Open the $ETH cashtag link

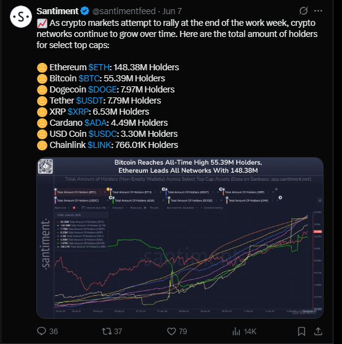tap(99, 67)
